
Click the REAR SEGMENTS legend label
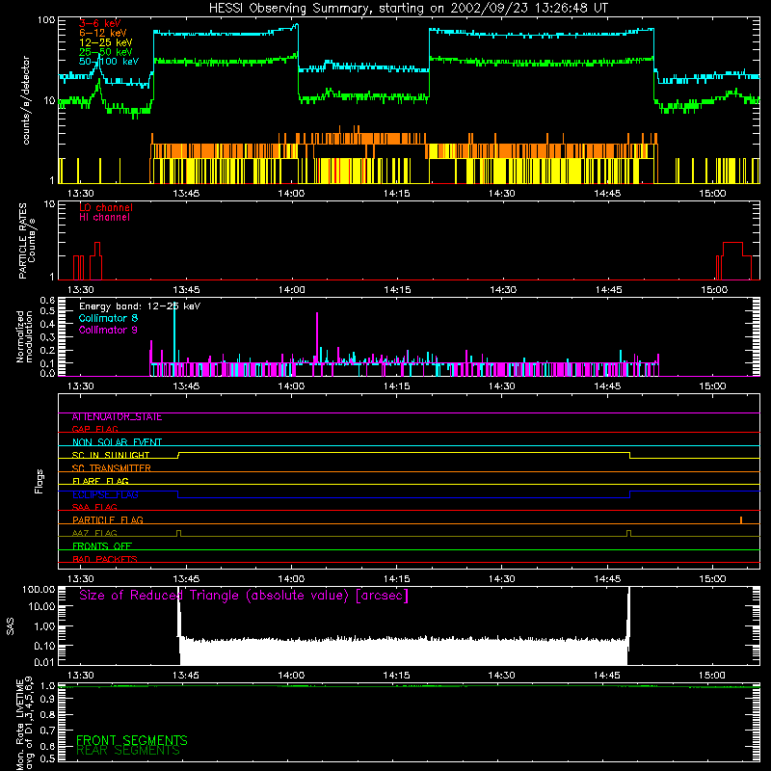pos(128,751)
